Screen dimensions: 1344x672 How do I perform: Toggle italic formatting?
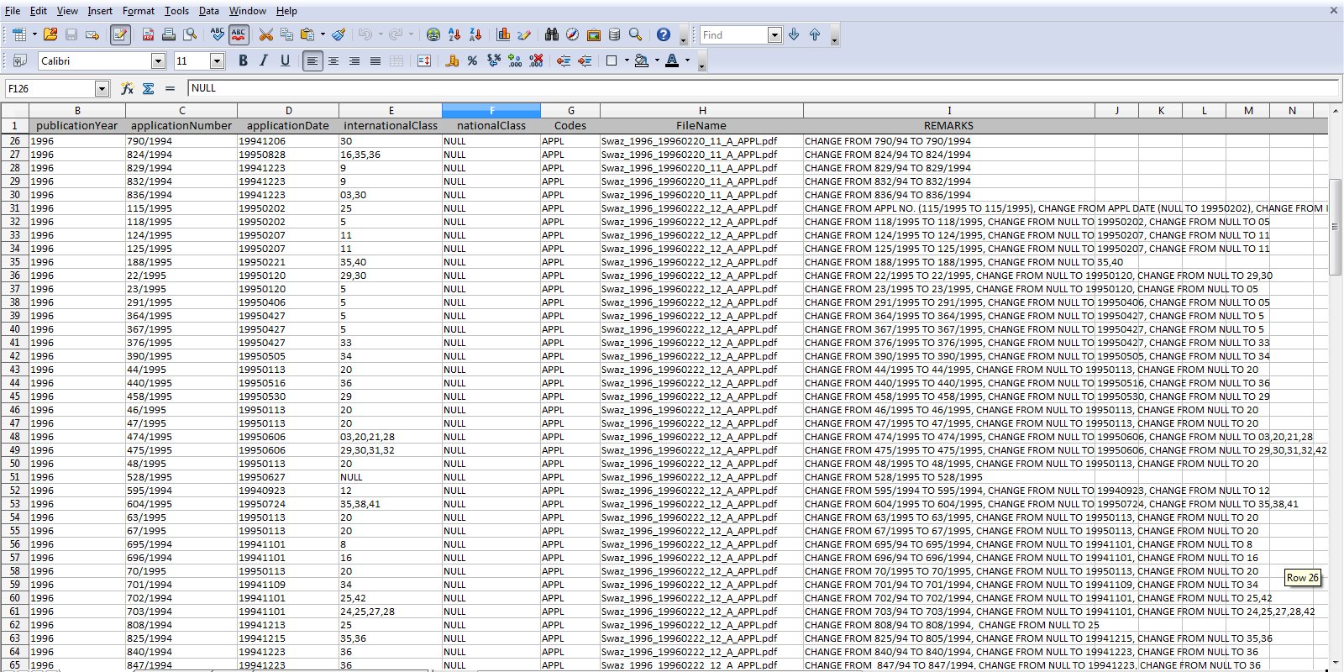pyautogui.click(x=264, y=60)
